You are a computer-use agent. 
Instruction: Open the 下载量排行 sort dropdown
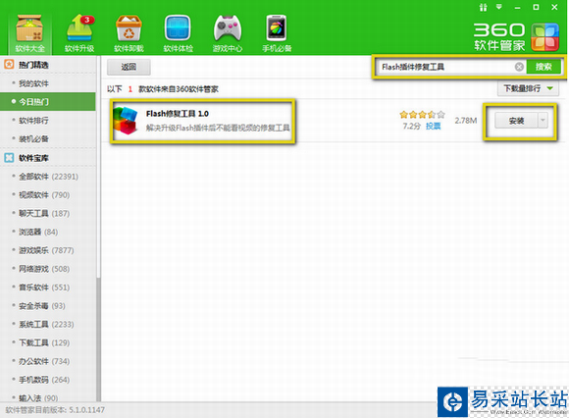[x=528, y=88]
